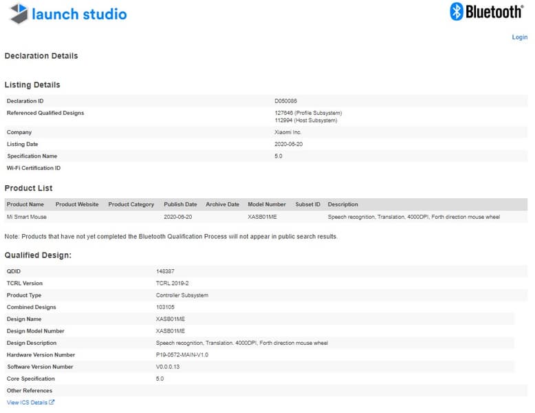Click the Product Category column header

pyautogui.click(x=131, y=204)
